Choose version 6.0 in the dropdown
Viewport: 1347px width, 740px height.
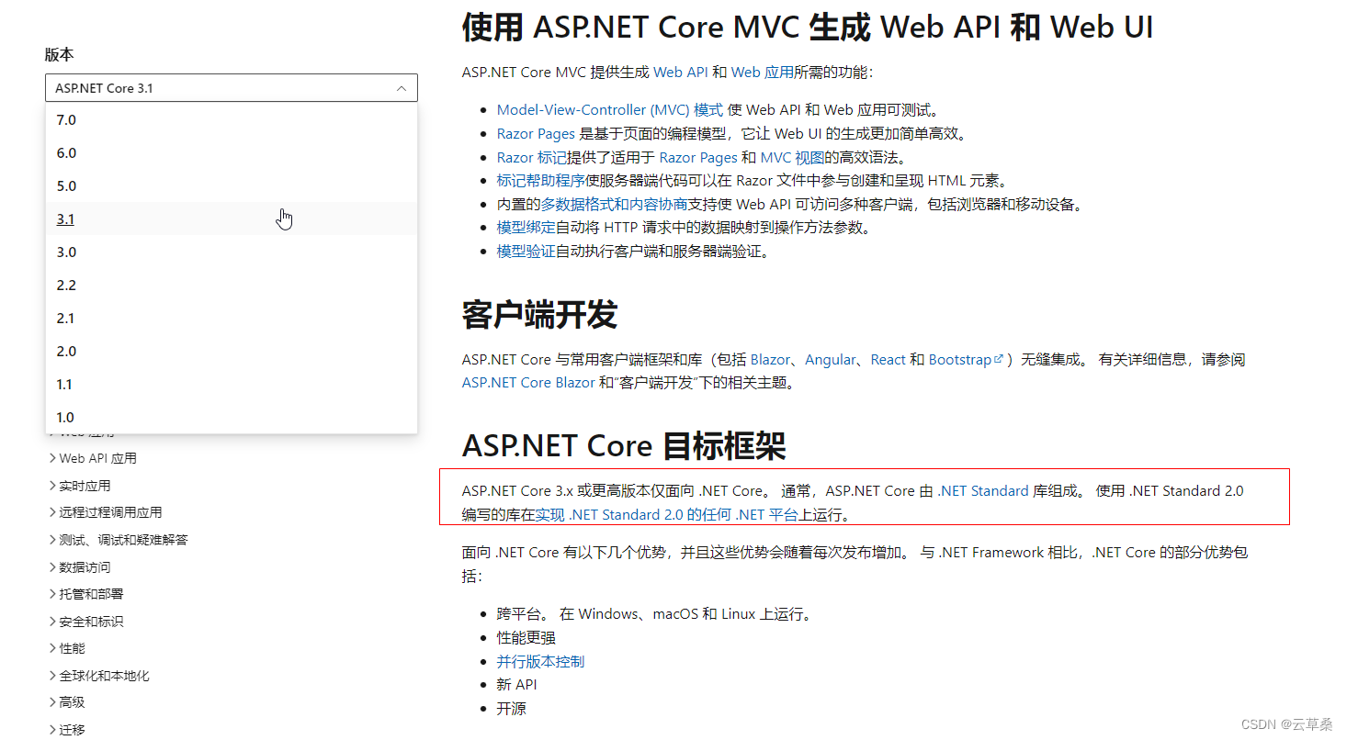(x=232, y=152)
